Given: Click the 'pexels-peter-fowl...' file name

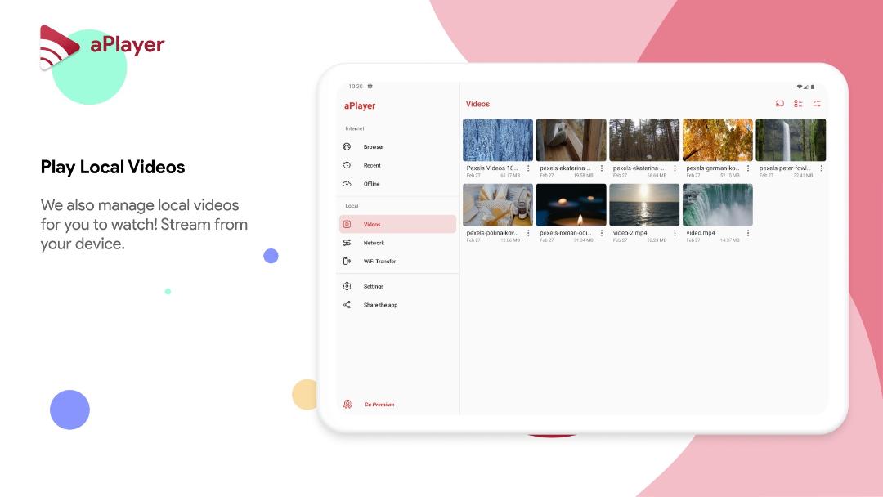Looking at the screenshot, I should 784,168.
